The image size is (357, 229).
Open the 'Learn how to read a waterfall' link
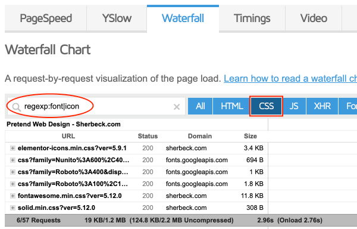[290, 79]
